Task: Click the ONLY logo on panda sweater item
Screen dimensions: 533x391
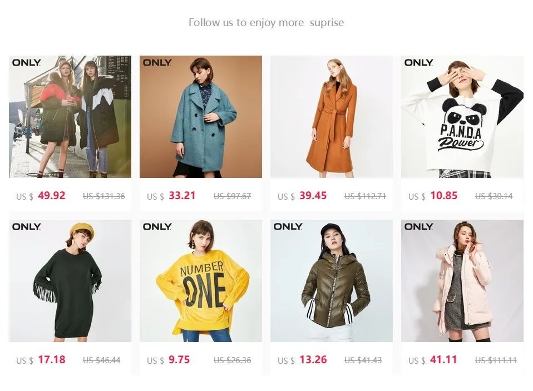Action: pos(418,62)
